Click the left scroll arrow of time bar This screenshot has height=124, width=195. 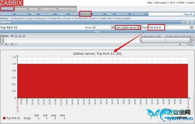(2, 40)
